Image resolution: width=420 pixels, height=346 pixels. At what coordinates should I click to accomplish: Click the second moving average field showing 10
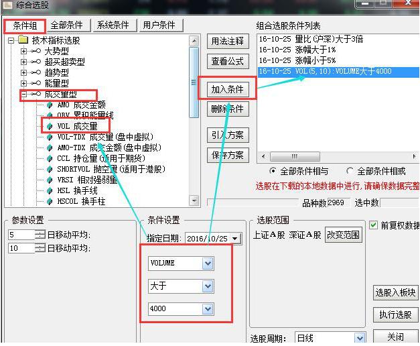21,248
